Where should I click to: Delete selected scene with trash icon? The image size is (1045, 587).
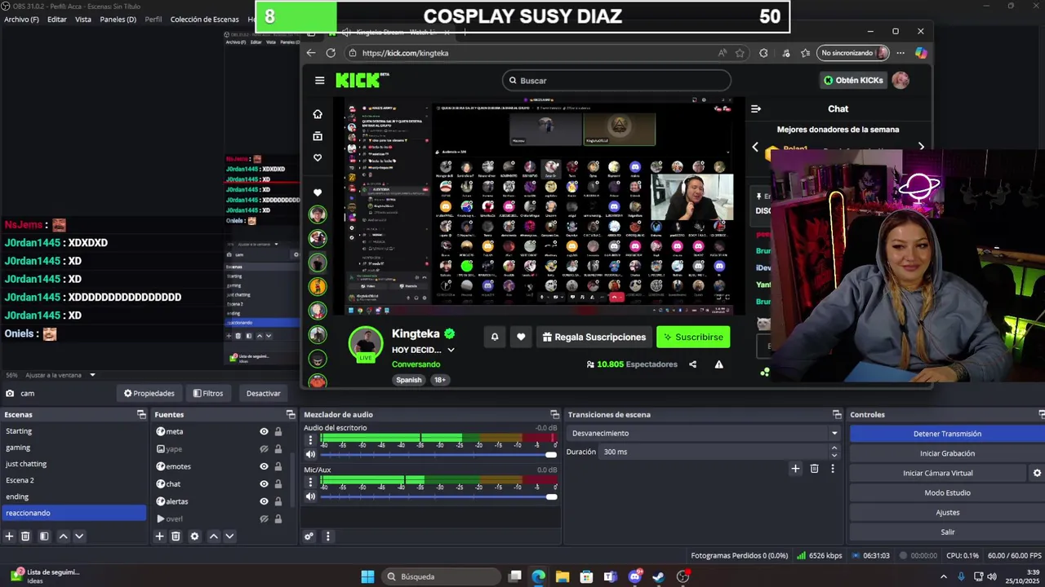[25, 536]
